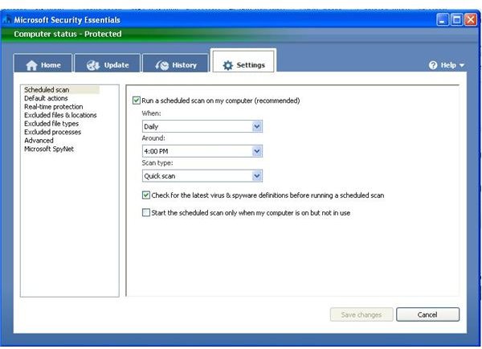Image resolution: width=482 pixels, height=349 pixels.
Task: Click the 'Computer status - Protected' text
Action: tap(67, 34)
